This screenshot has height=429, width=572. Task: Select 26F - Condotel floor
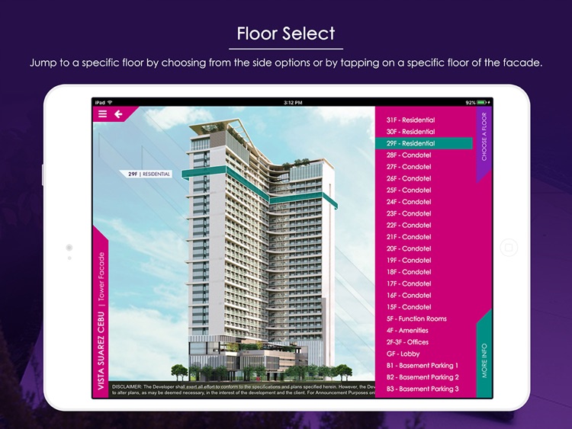coord(409,178)
